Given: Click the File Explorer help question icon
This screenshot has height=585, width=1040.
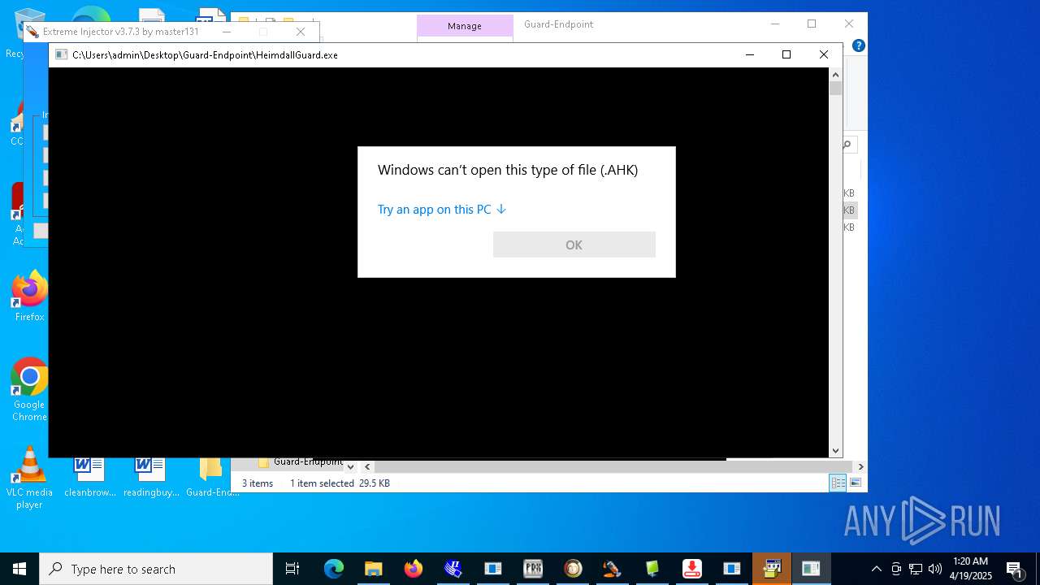Looking at the screenshot, I should click(x=858, y=45).
